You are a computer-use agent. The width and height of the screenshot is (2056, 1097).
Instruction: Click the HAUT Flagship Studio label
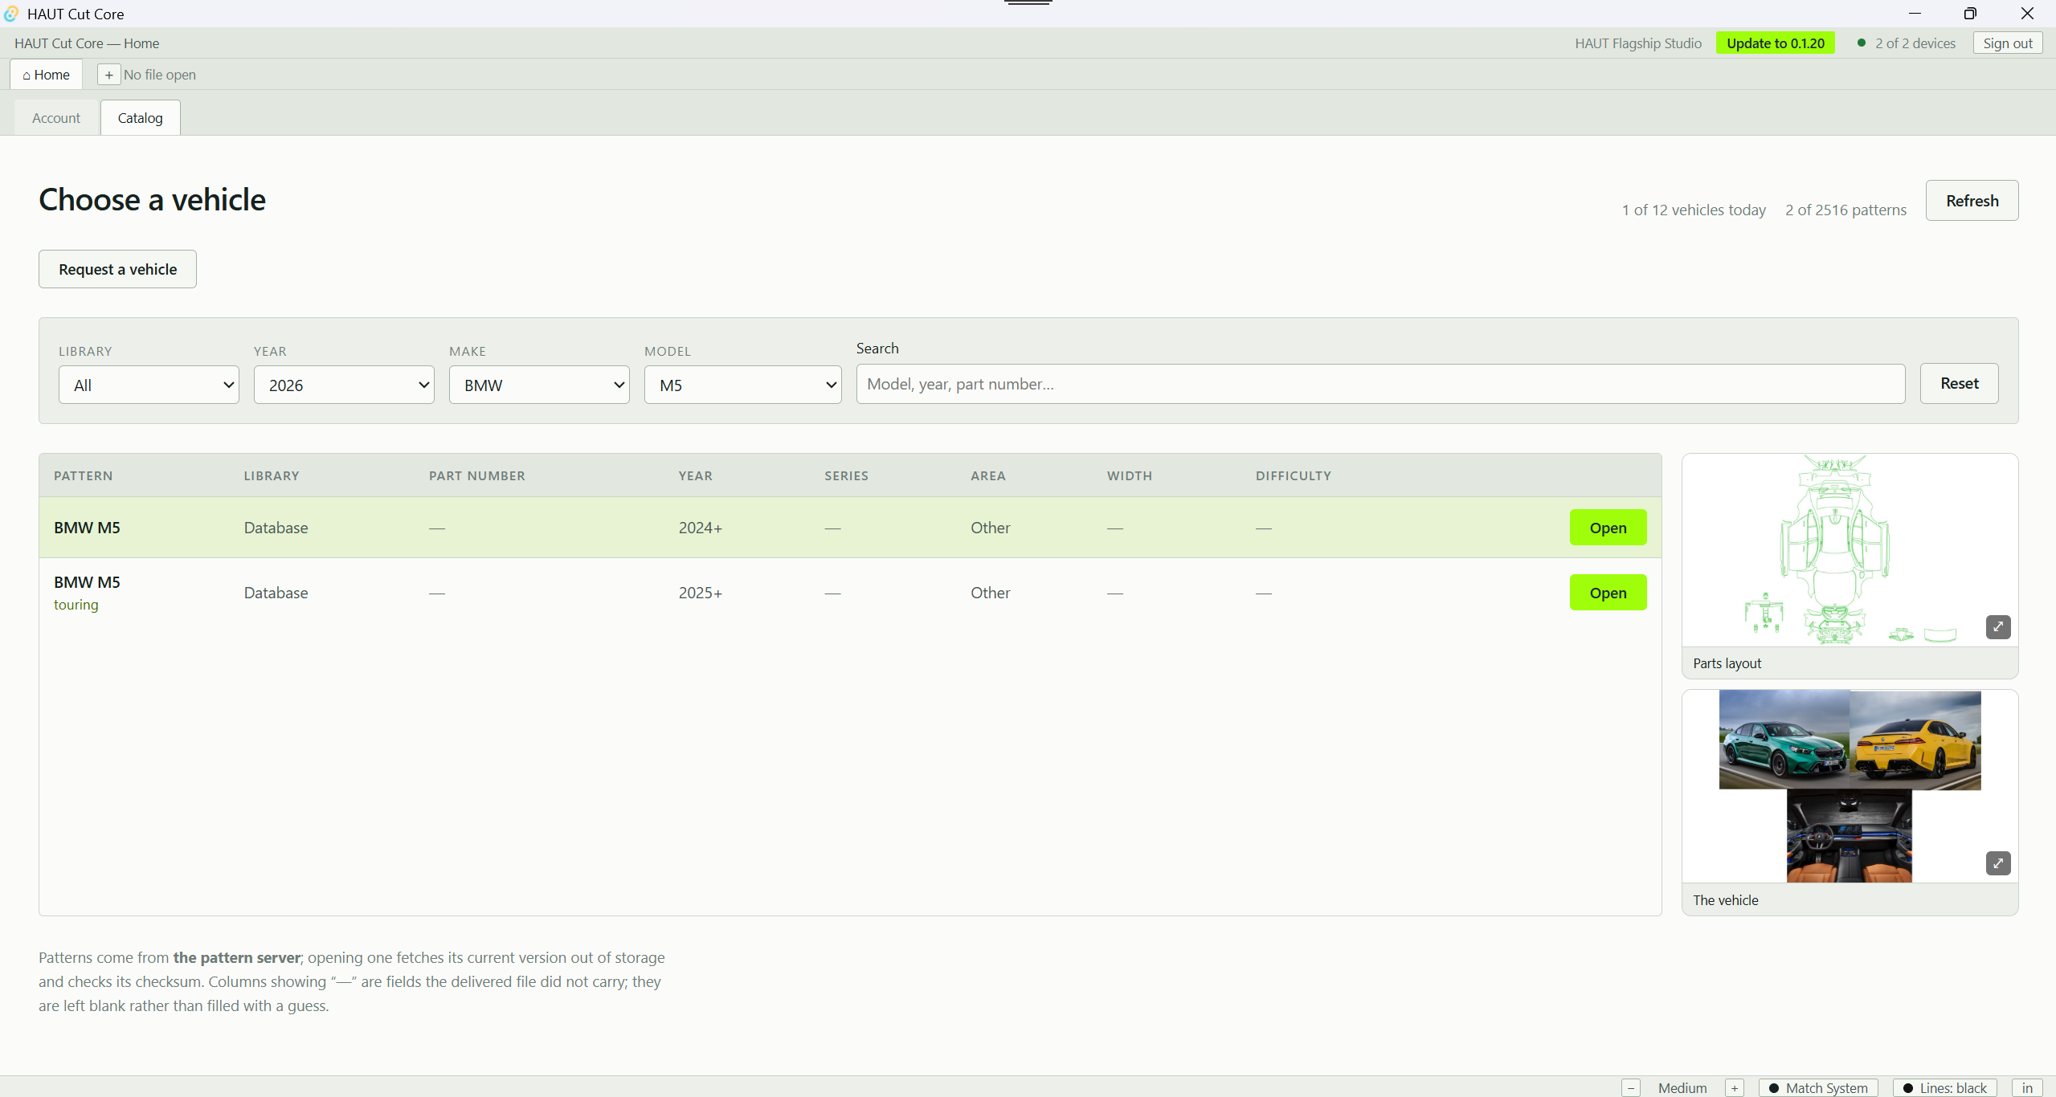(x=1637, y=43)
